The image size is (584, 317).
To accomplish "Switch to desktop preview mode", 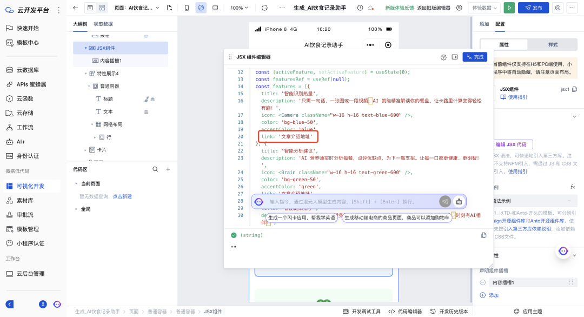I will pos(216,8).
